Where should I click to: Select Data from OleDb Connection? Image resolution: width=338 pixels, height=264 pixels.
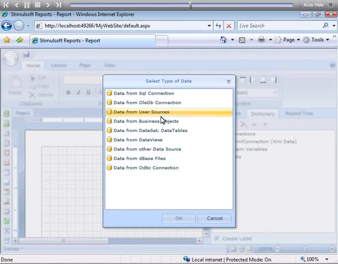click(x=169, y=102)
